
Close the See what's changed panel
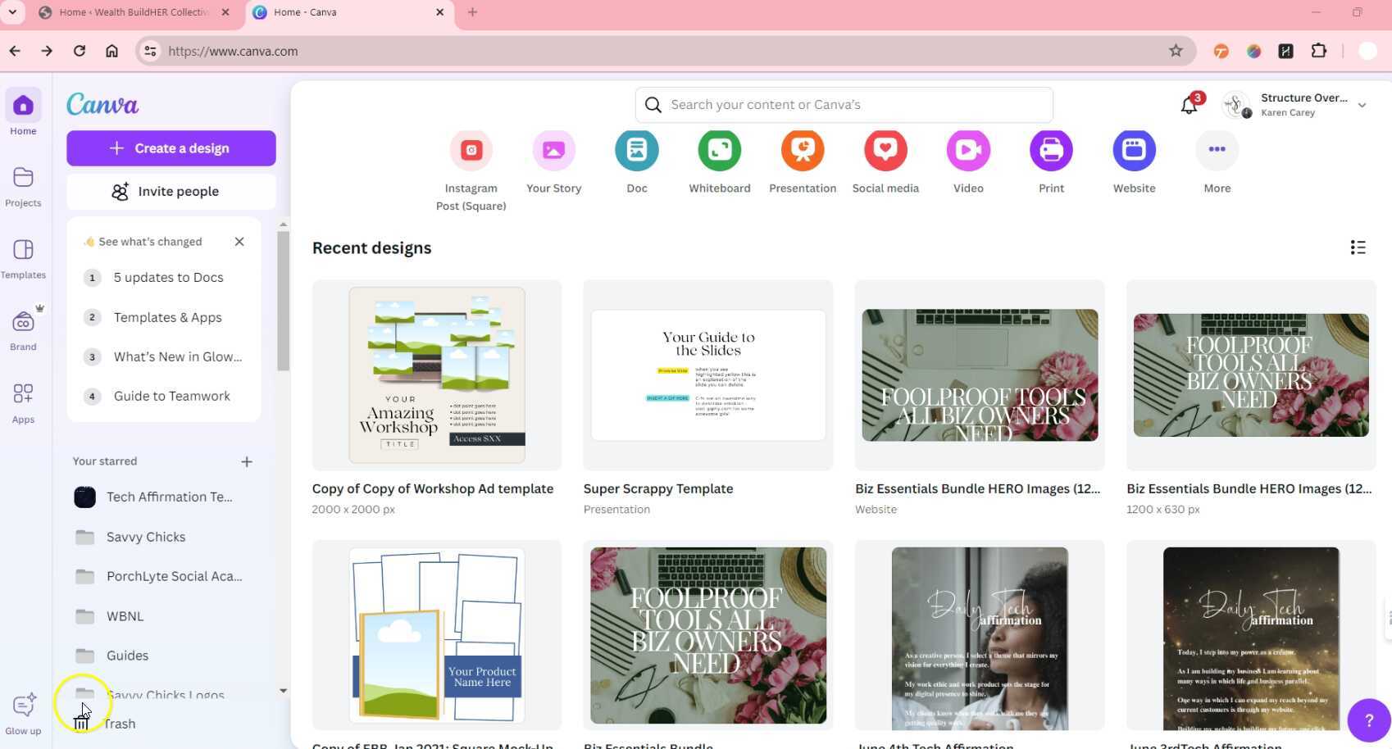[239, 242]
